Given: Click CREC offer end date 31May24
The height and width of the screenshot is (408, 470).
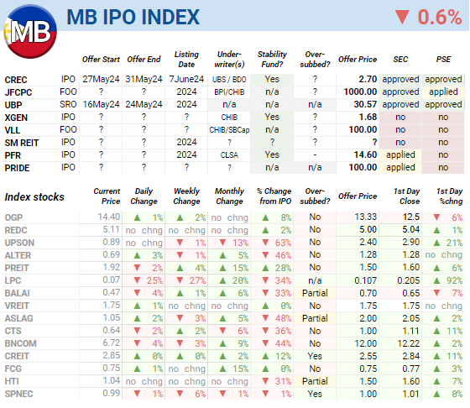Looking at the screenshot, I should 144,79.
